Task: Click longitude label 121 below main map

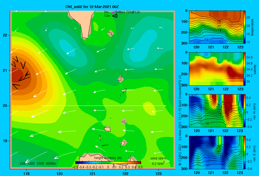Action: tap(92, 174)
